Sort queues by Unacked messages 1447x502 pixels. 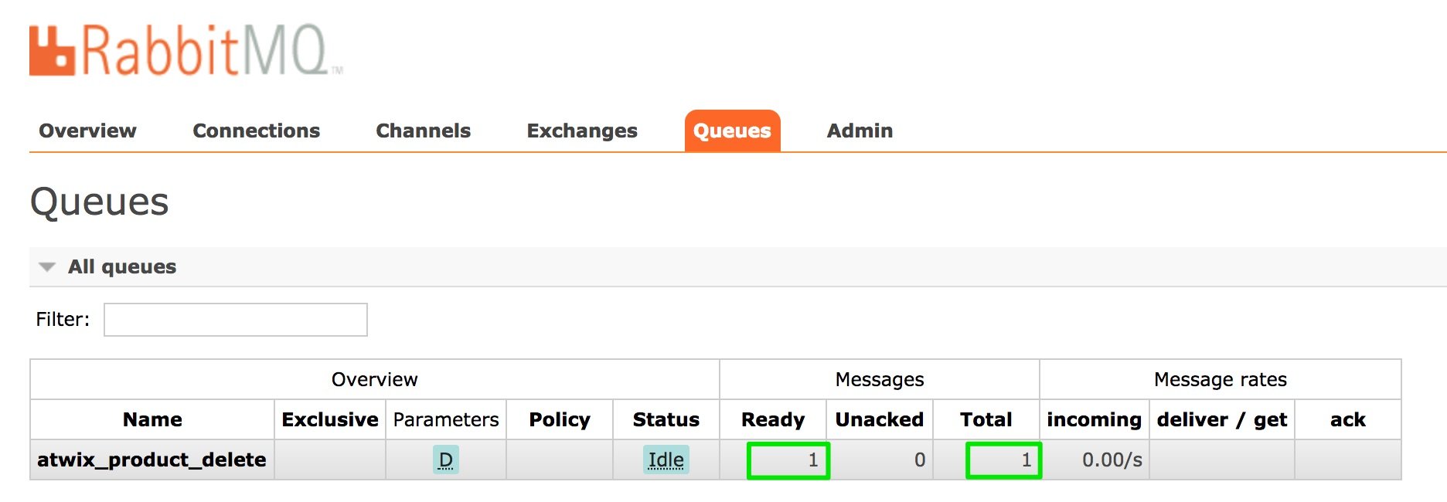click(880, 419)
